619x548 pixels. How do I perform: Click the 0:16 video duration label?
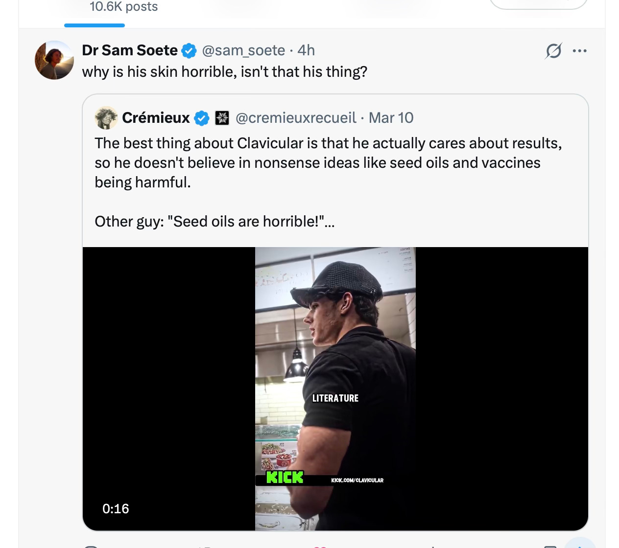(x=116, y=509)
